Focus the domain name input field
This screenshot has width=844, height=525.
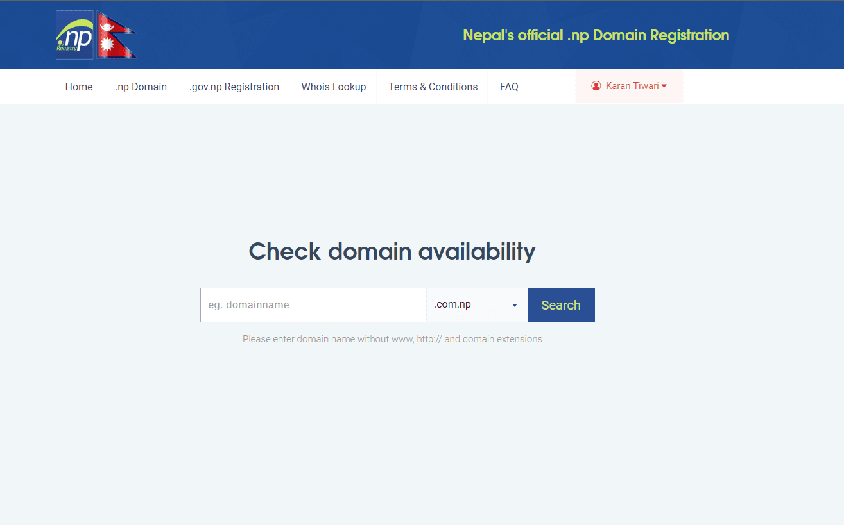(x=313, y=305)
